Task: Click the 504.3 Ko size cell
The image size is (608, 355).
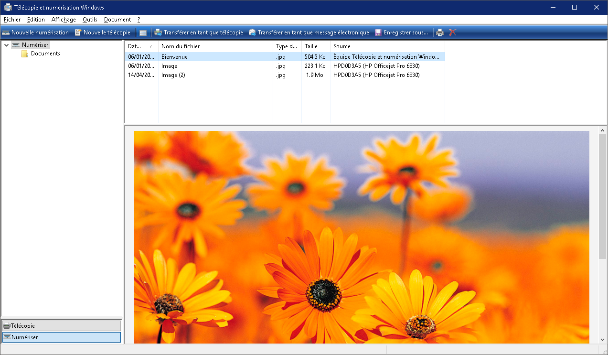Action: 315,57
